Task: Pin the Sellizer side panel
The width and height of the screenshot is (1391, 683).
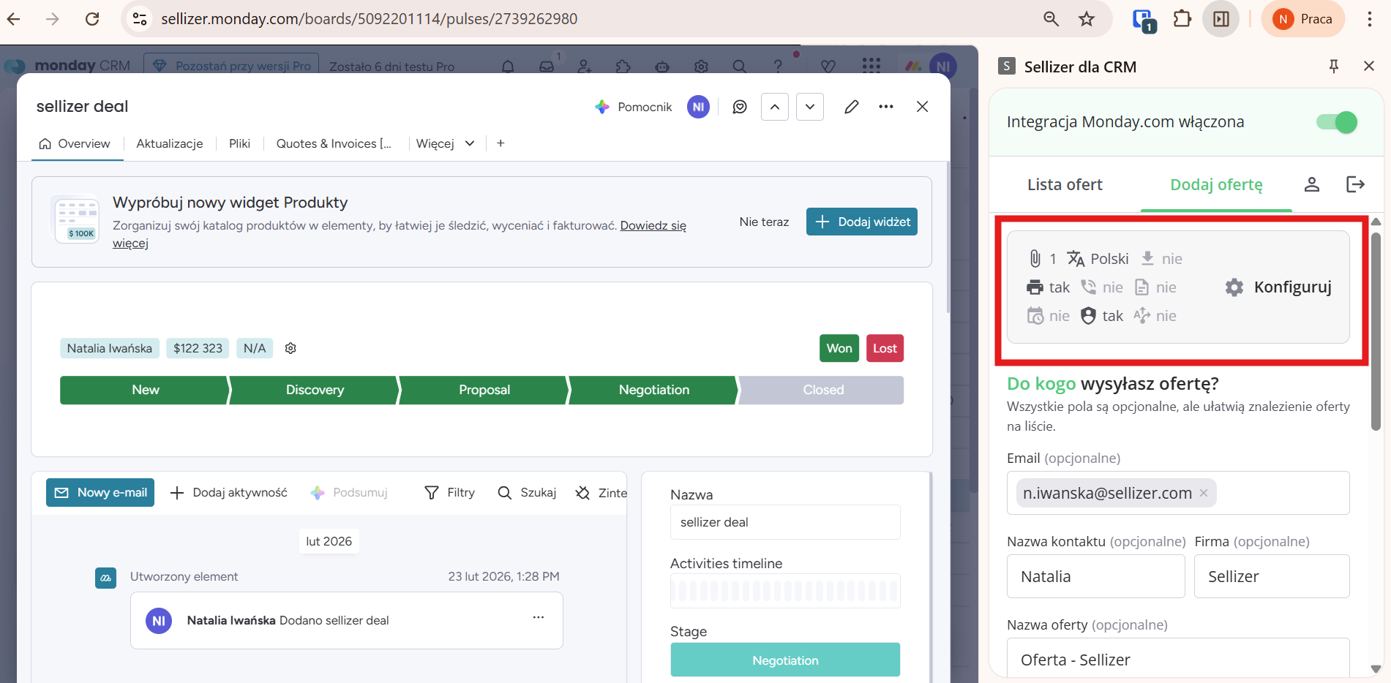Action: click(x=1333, y=67)
